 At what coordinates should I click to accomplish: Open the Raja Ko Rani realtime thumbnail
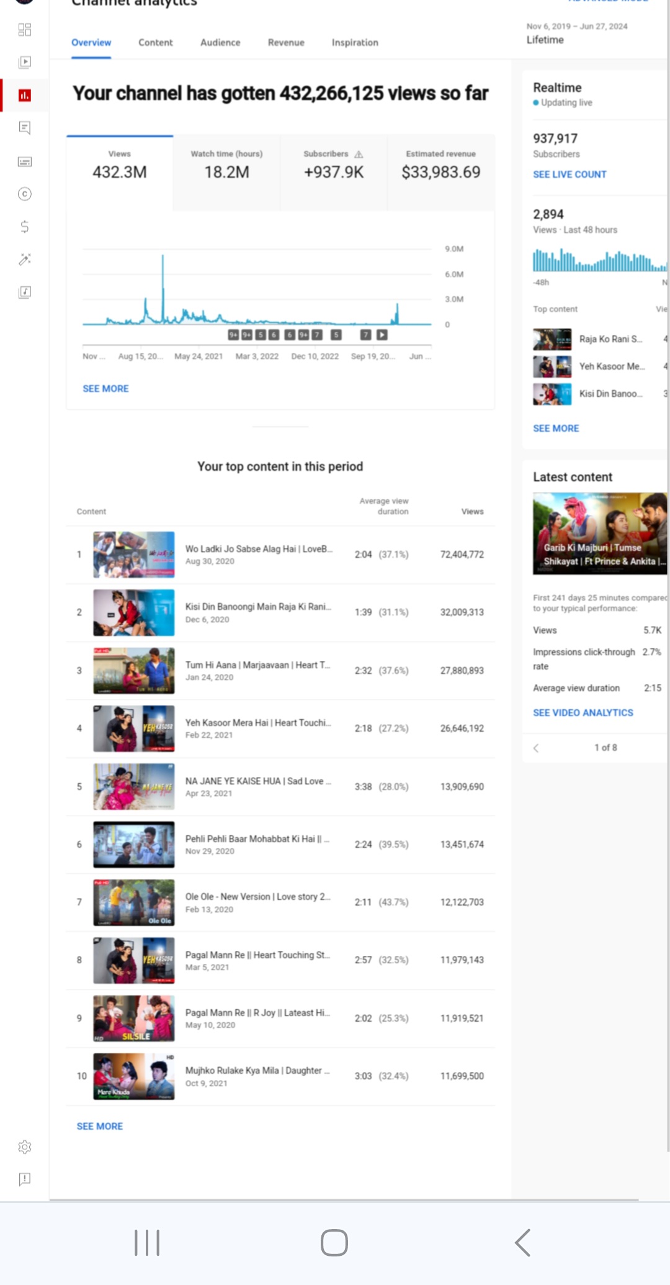coord(552,339)
